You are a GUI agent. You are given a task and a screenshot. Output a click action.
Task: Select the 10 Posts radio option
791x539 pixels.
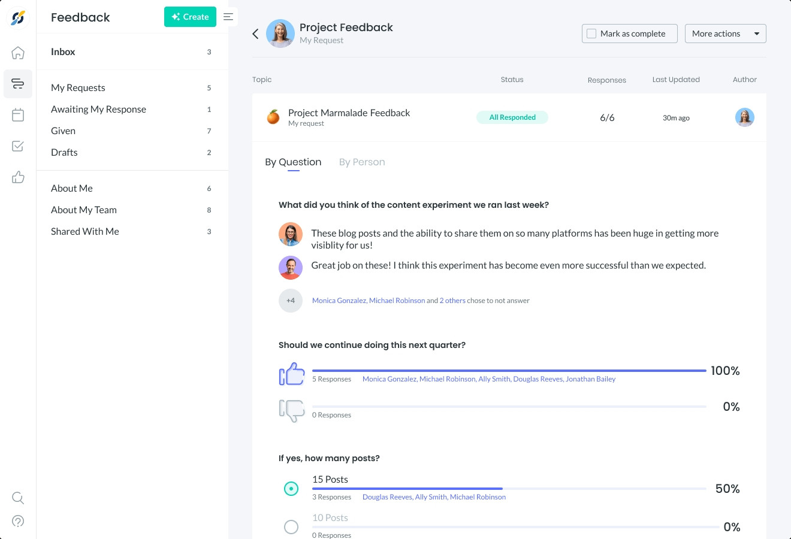coord(291,527)
